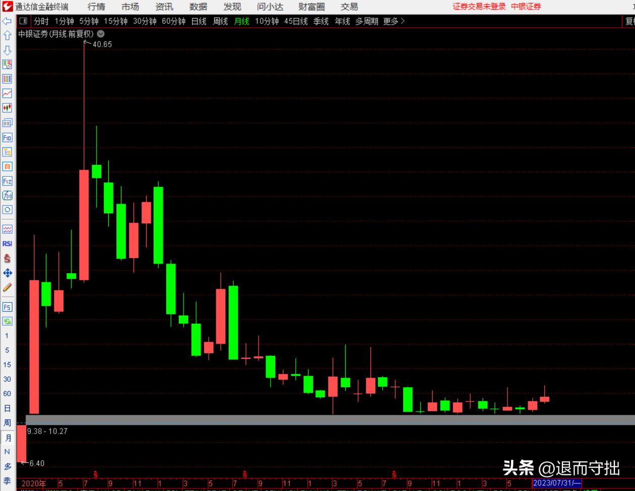Open the 财富圈 menu

tap(311, 7)
